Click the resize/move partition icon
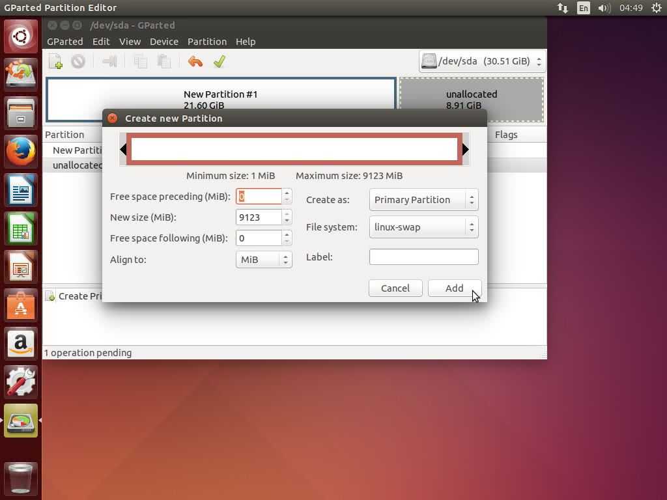This screenshot has height=500, width=667. click(x=109, y=62)
